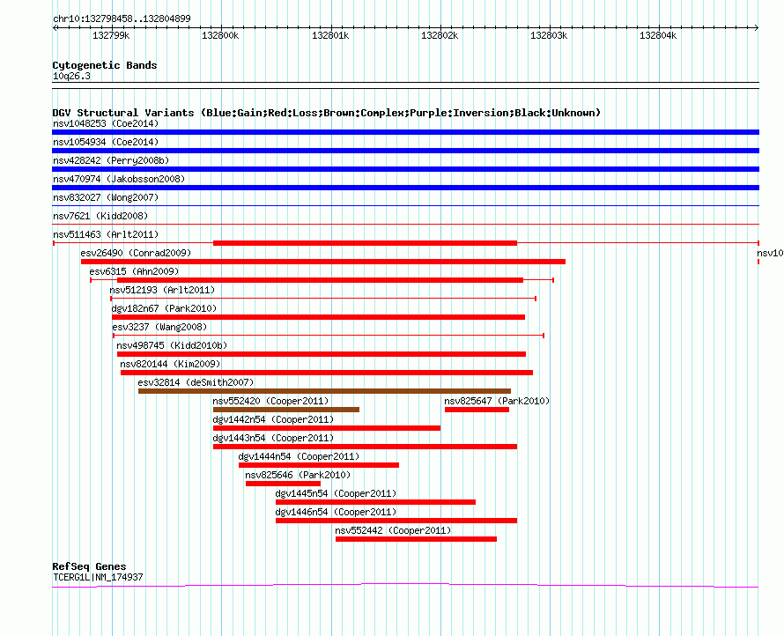The height and width of the screenshot is (636, 784).
Task: Open the nsv428242 (Perry2008b) variant label
Action: click(x=111, y=160)
